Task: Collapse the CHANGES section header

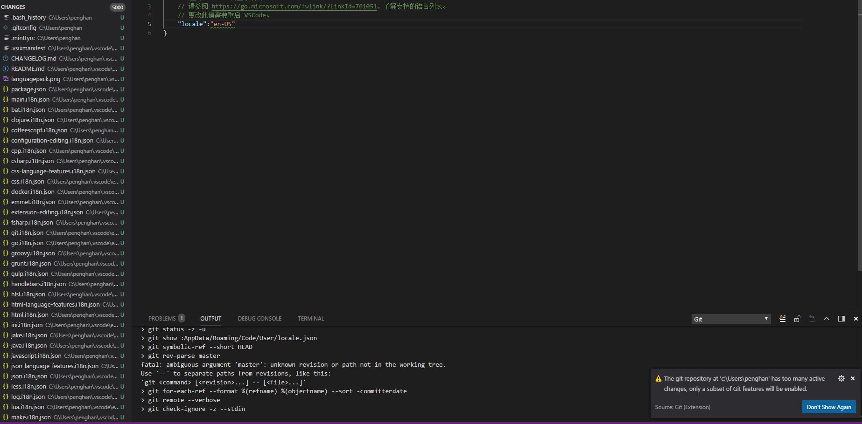Action: point(13,7)
